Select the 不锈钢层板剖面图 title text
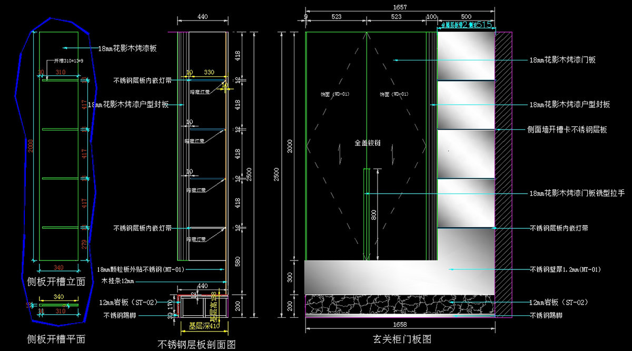 tap(196, 344)
